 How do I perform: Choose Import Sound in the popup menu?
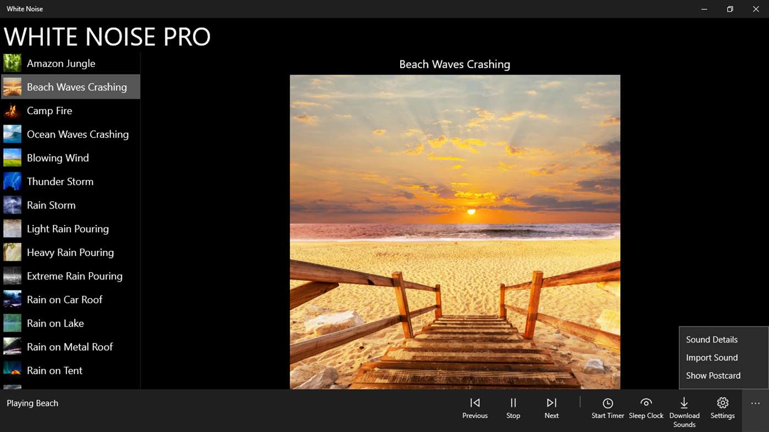coord(723,357)
